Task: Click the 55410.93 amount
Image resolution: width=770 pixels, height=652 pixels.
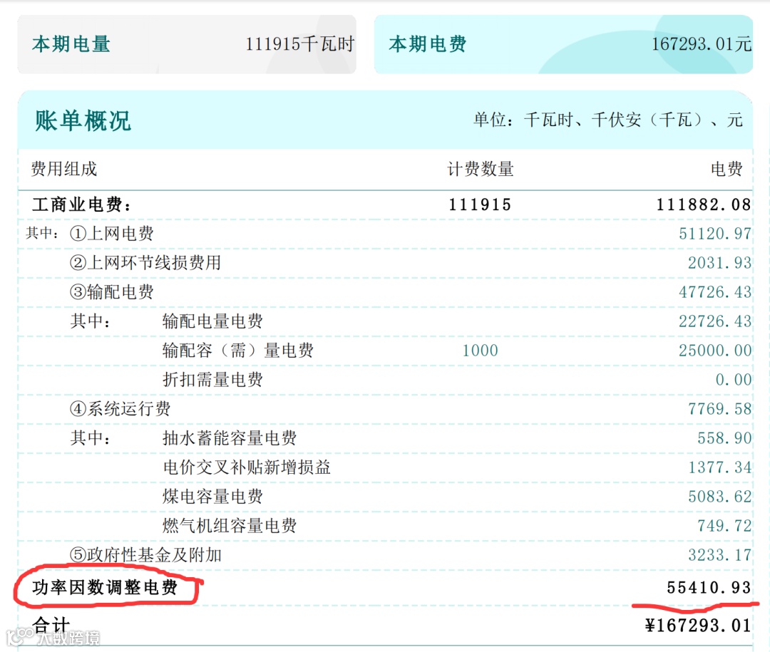Action: pyautogui.click(x=709, y=588)
